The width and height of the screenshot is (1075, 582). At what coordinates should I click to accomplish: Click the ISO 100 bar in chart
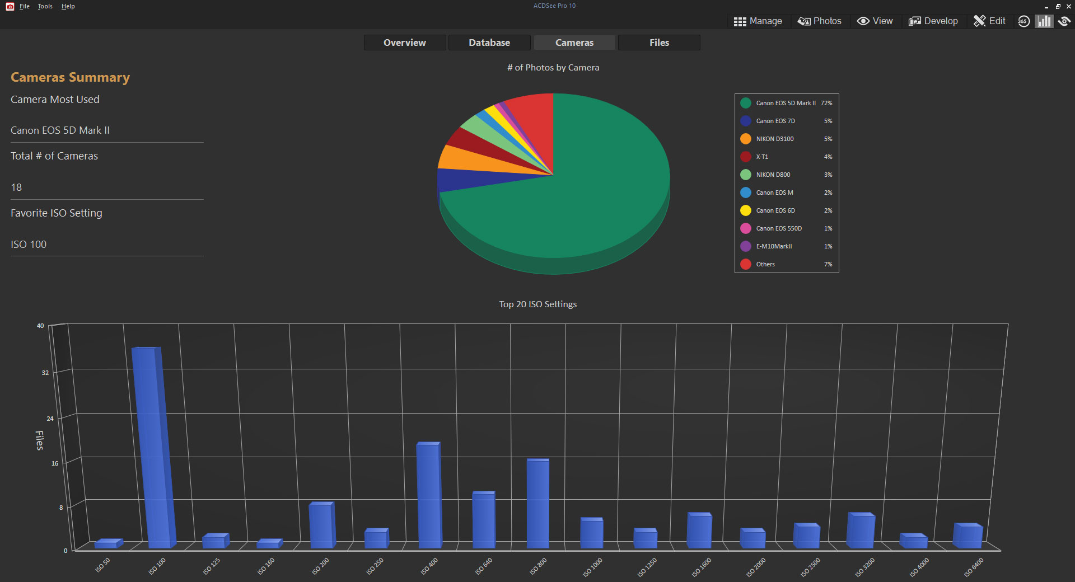click(x=152, y=448)
